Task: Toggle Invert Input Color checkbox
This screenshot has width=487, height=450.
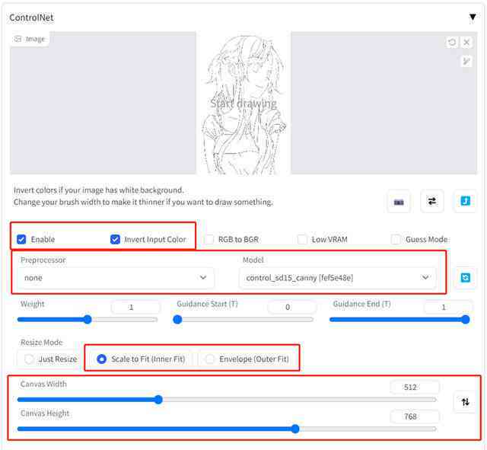Action: point(115,239)
